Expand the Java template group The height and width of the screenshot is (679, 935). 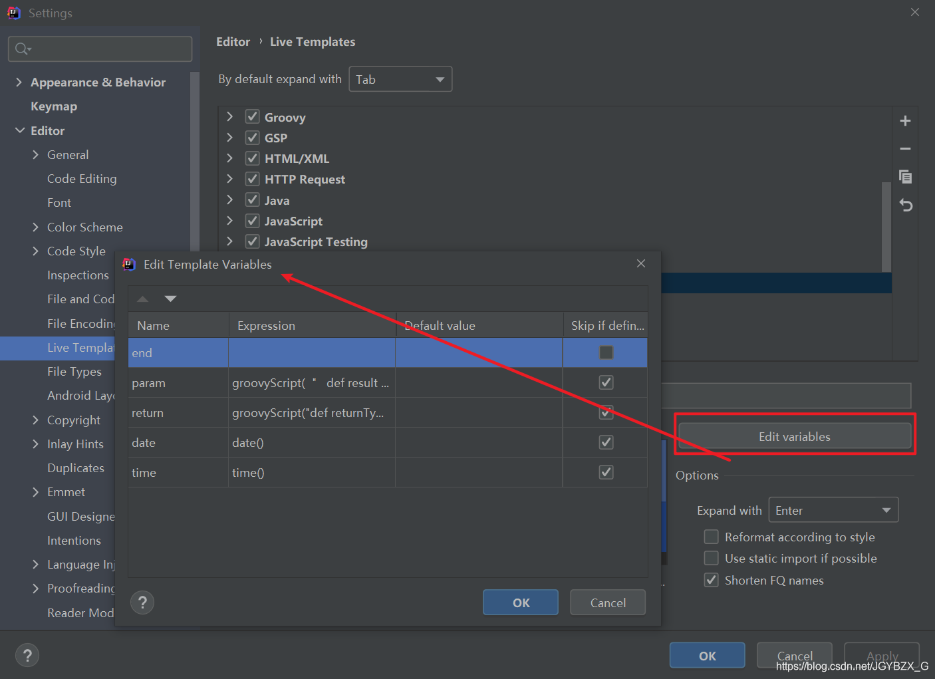coord(229,200)
